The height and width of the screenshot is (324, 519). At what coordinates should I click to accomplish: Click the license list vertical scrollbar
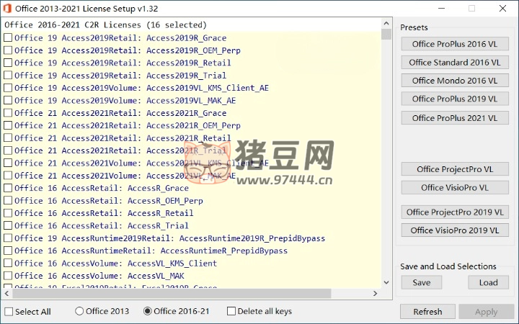click(386, 158)
